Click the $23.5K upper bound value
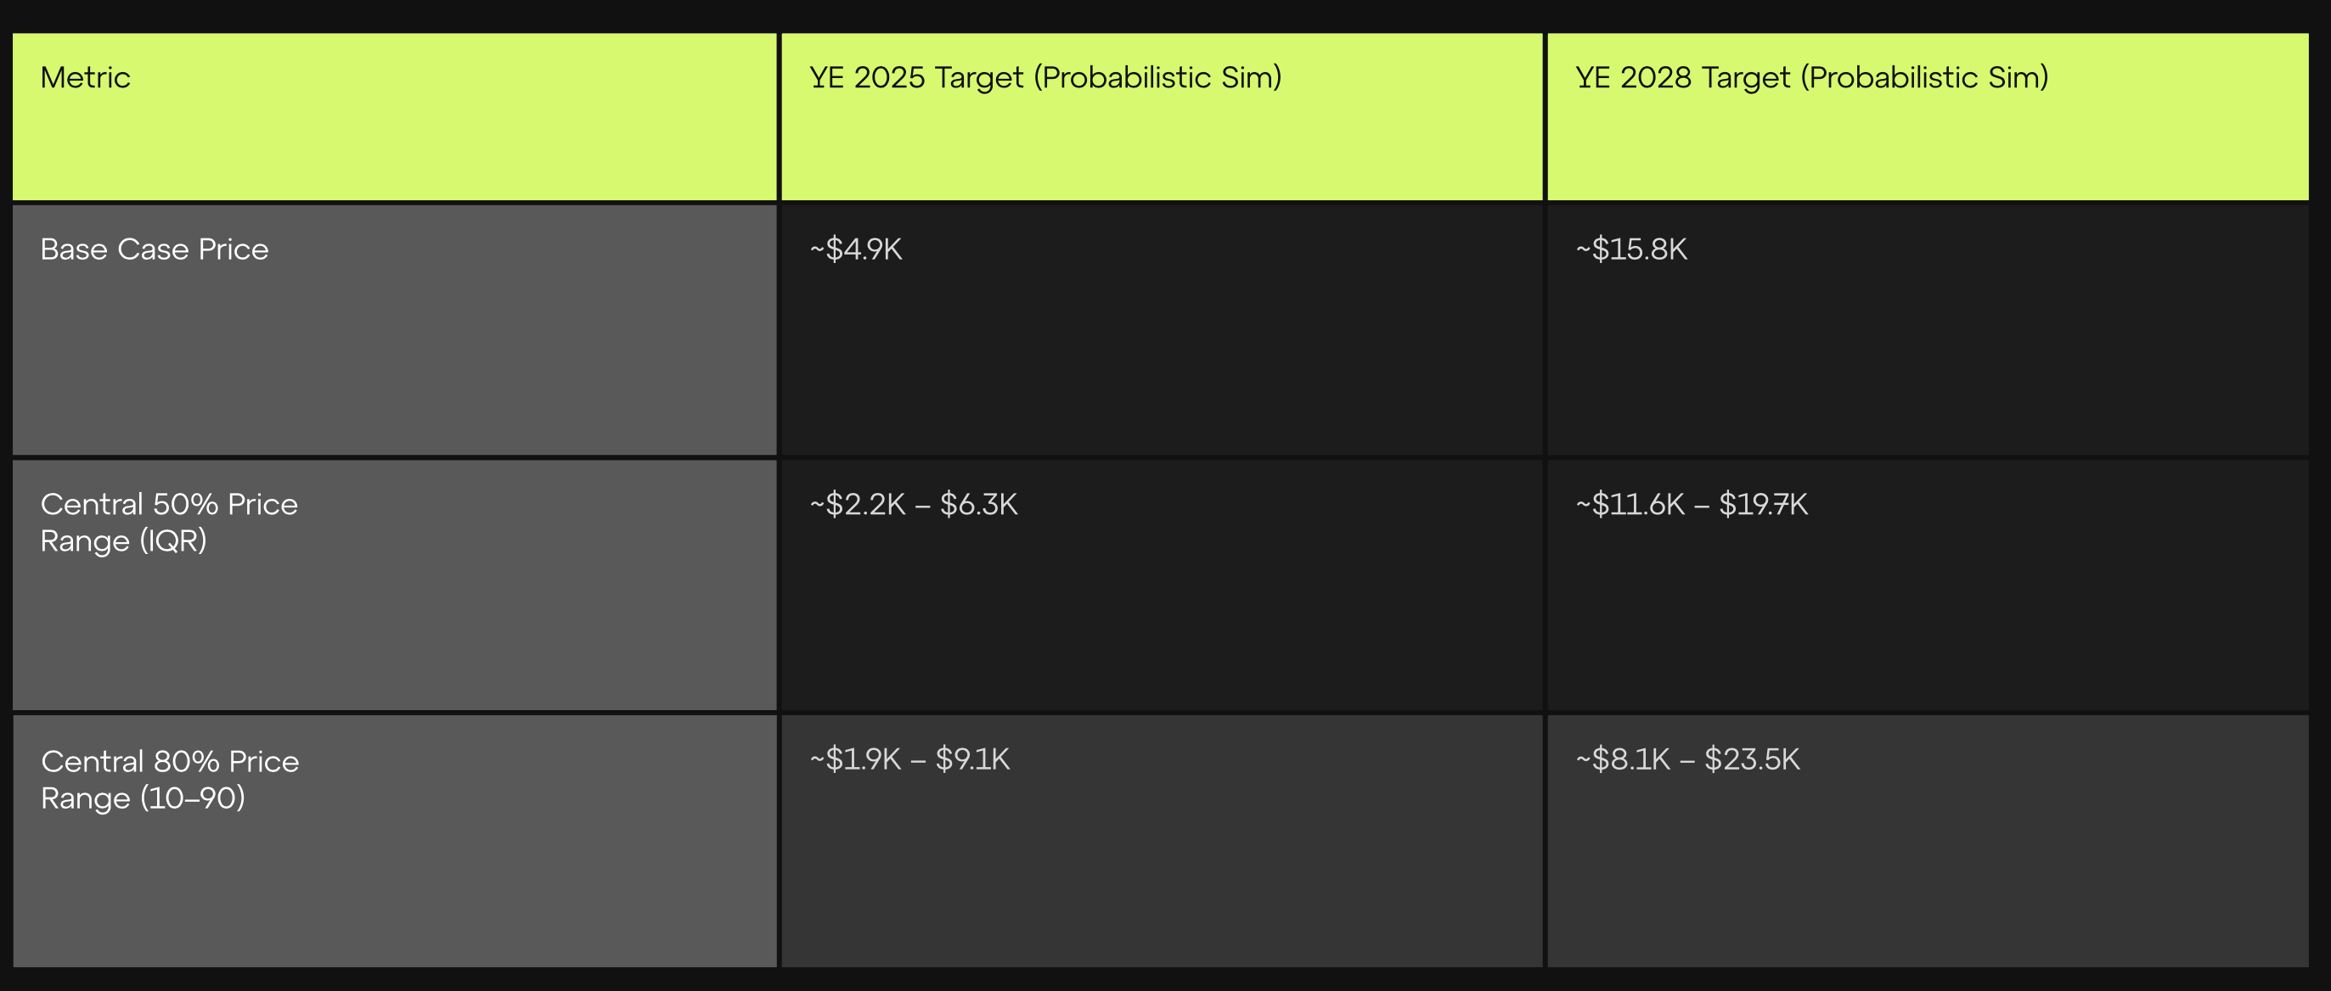2331x991 pixels. click(x=1752, y=759)
